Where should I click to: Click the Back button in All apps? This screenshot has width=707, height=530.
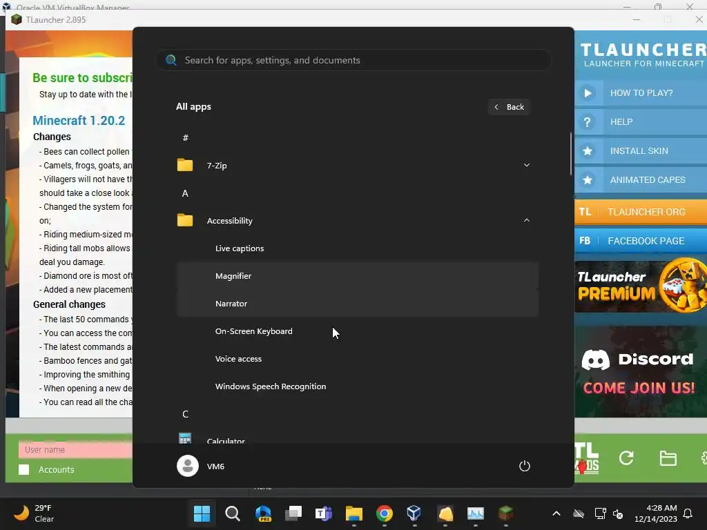(509, 107)
